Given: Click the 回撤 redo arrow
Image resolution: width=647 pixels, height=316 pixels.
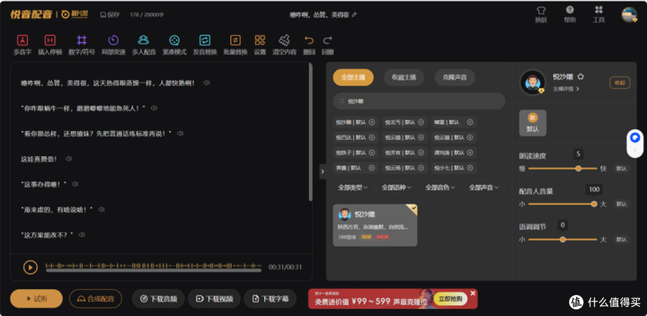Looking at the screenshot, I should (x=328, y=45).
